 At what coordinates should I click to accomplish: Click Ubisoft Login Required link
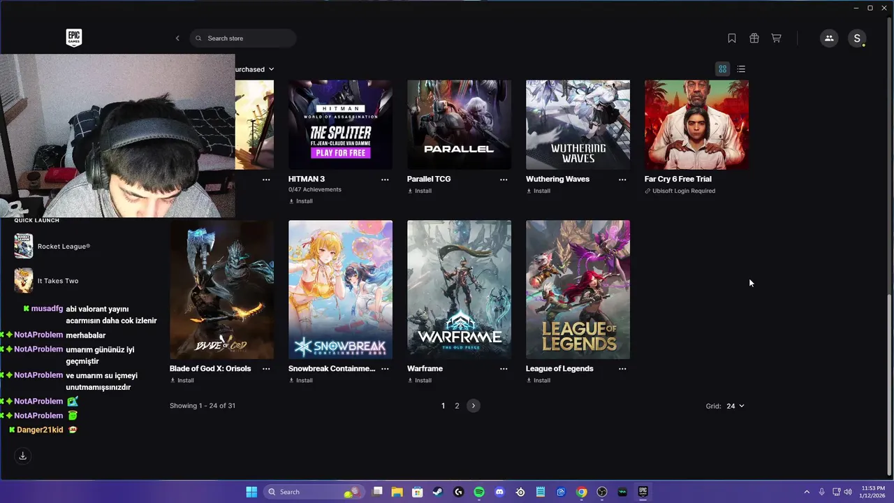click(x=680, y=191)
